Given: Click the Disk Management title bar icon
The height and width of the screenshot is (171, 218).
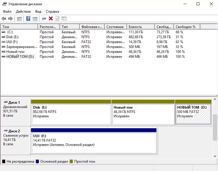Looking at the screenshot, I should [4, 4].
